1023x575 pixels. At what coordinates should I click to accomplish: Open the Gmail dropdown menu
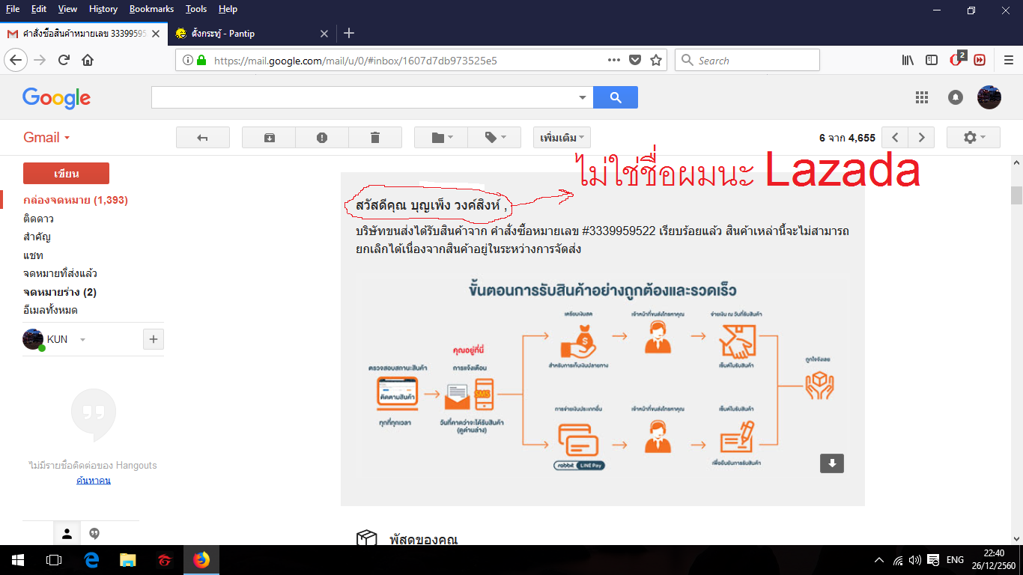[x=46, y=138]
